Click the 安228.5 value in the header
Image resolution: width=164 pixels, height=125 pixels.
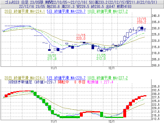83,7
